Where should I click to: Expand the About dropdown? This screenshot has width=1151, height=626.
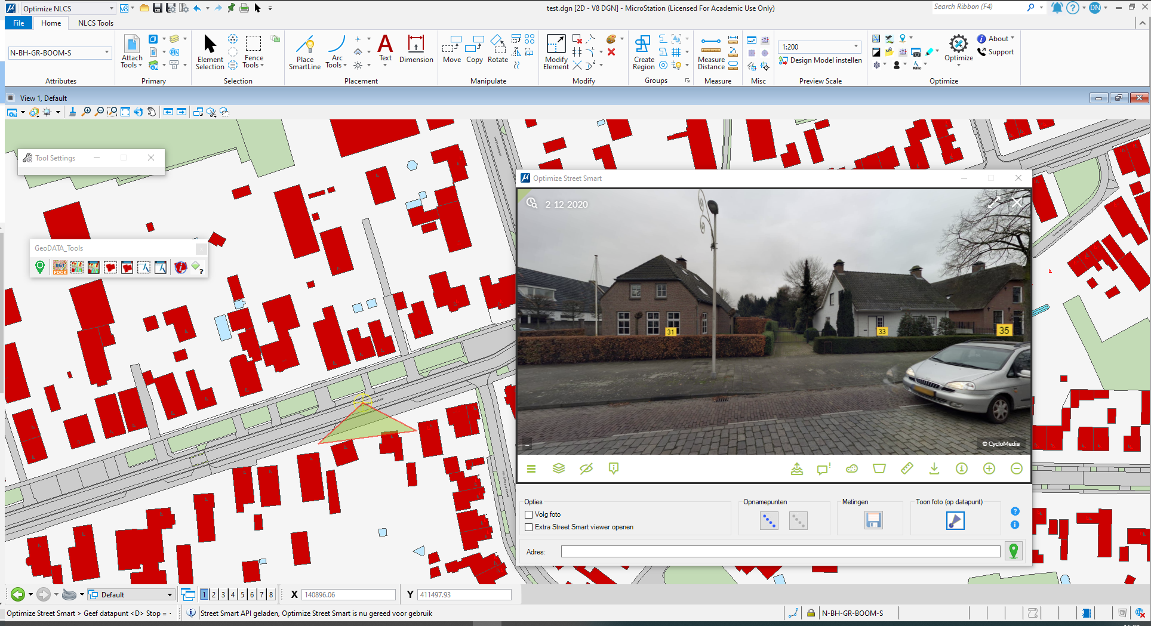tap(1013, 38)
